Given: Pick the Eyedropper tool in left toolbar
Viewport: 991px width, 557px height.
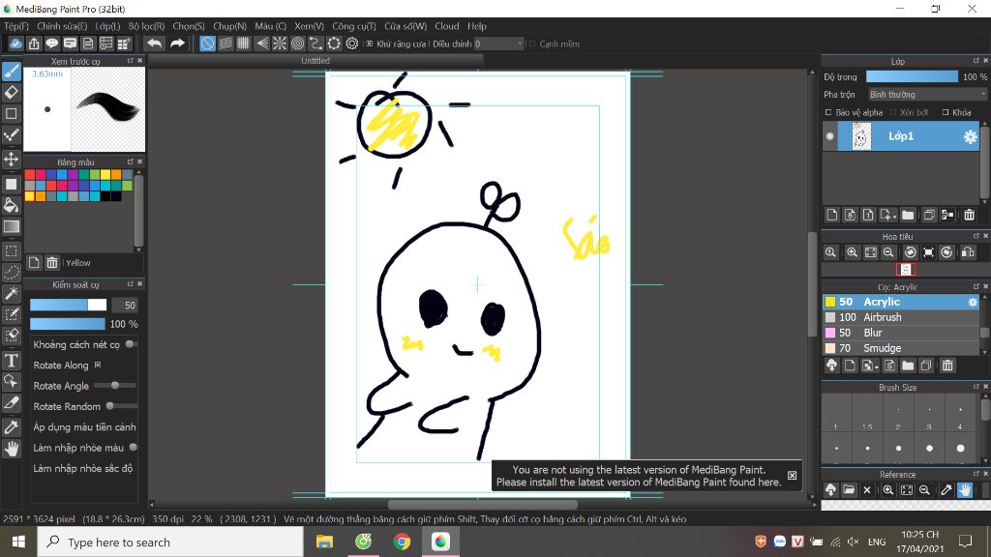Looking at the screenshot, I should tap(12, 426).
